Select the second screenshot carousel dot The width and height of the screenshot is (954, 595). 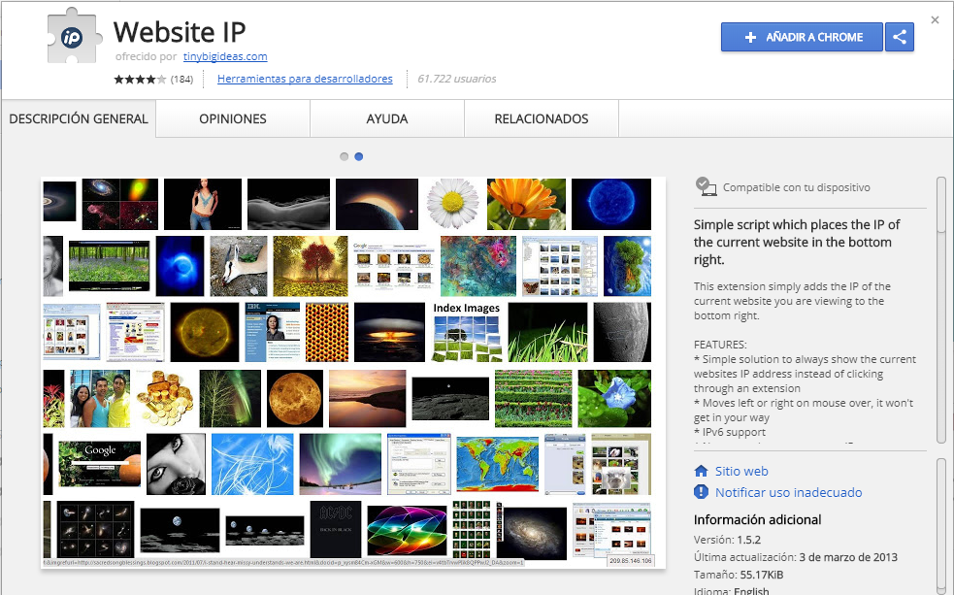coord(359,156)
